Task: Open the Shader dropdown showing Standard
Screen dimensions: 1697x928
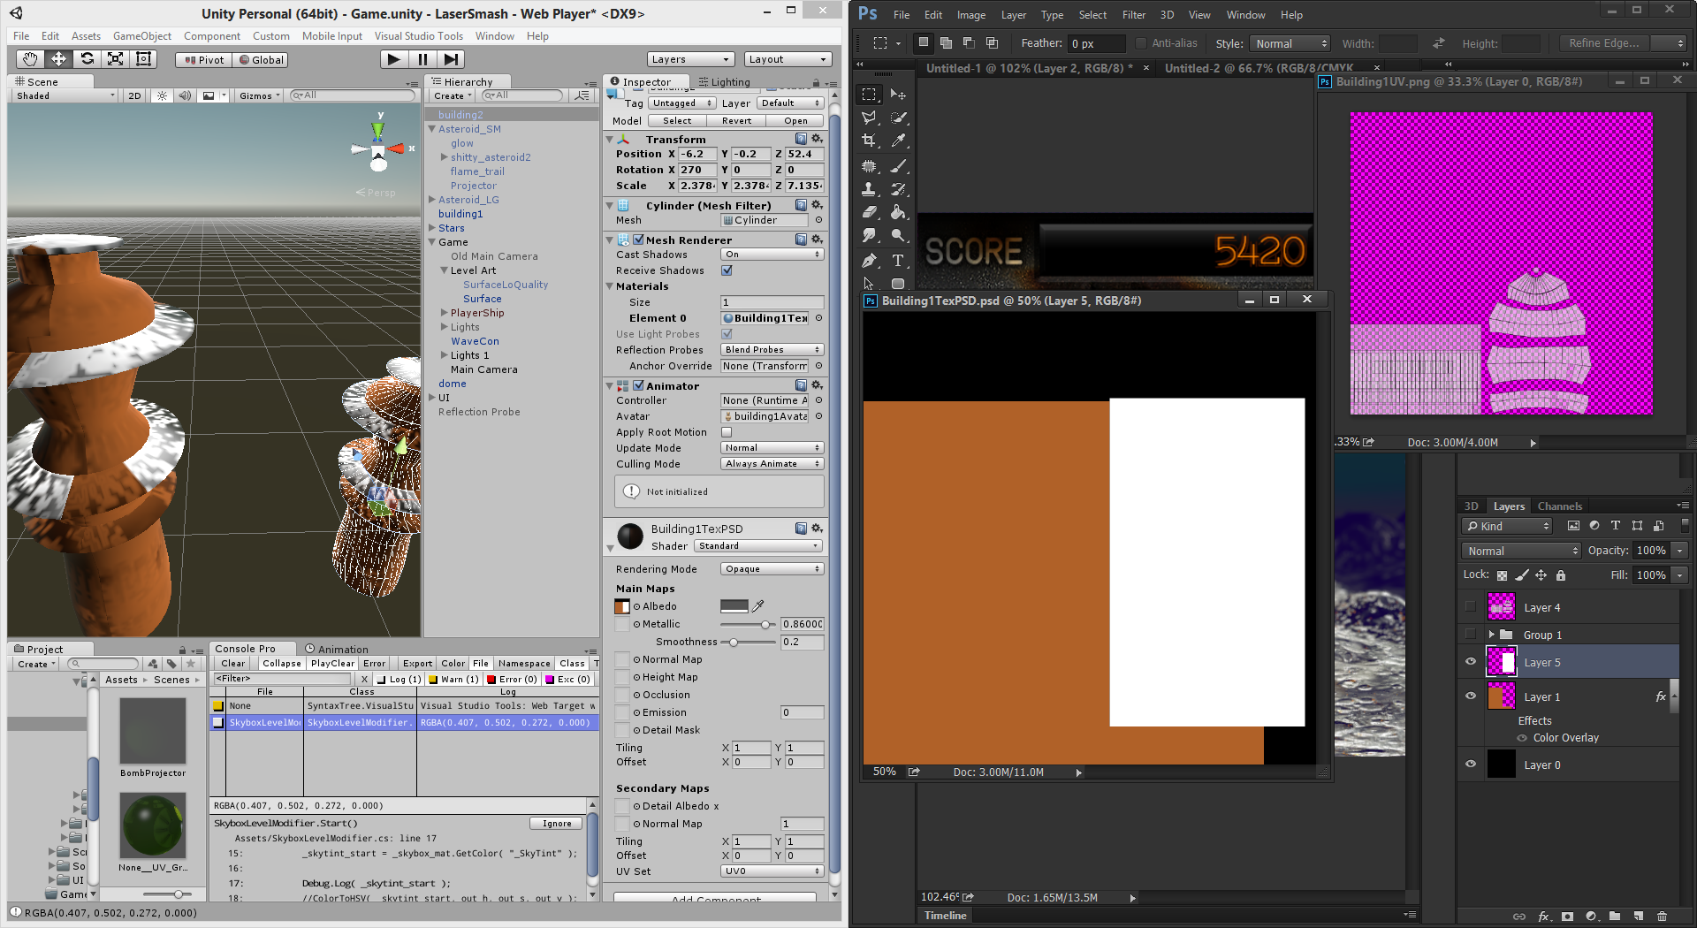Action: pyautogui.click(x=757, y=545)
